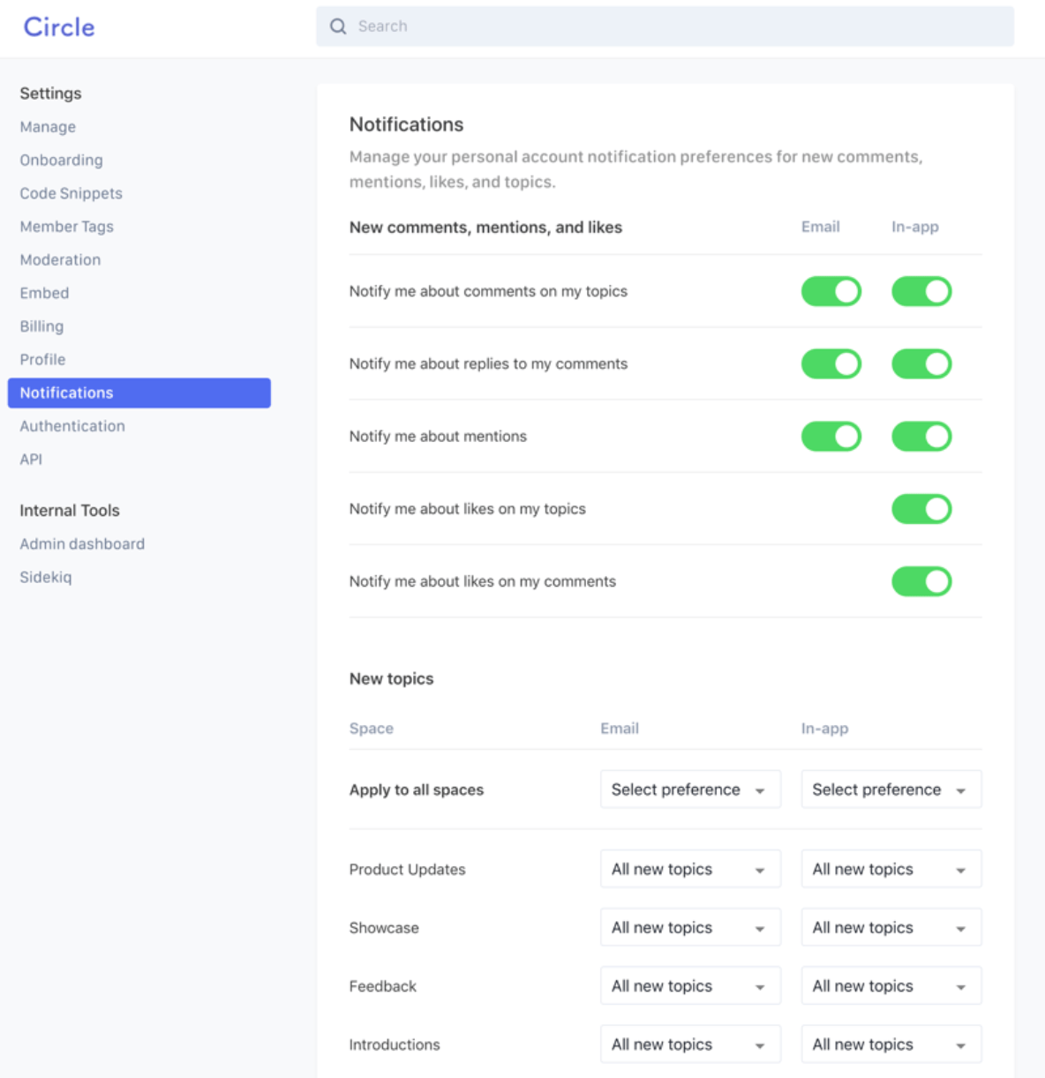Switch to the Moderation settings section

[x=60, y=259]
